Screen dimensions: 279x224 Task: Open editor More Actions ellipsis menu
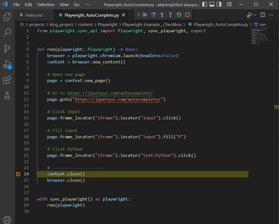(x=271, y=15)
